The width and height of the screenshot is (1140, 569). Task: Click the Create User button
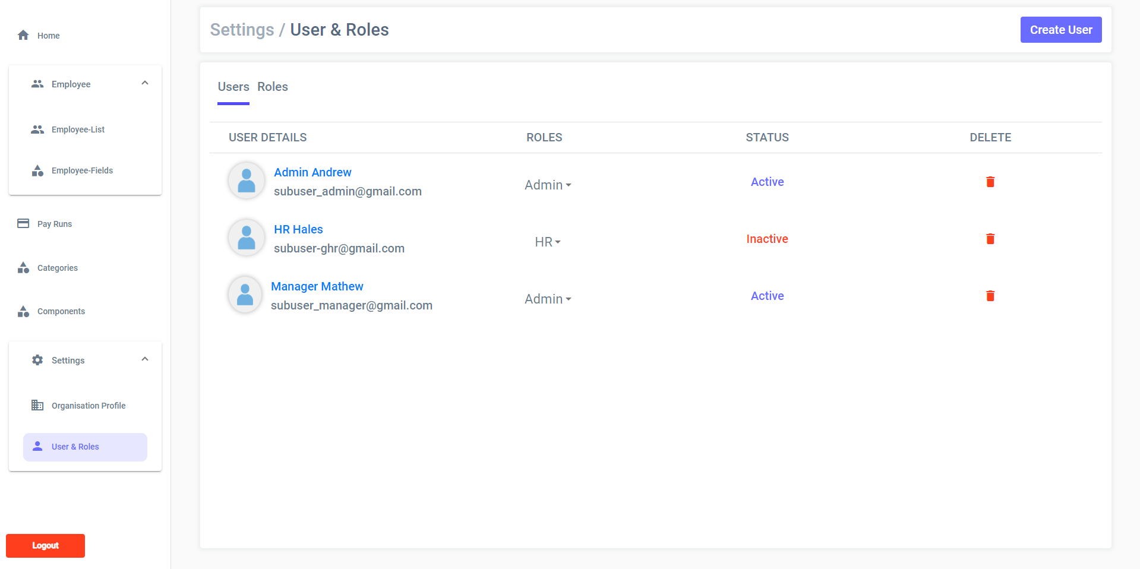1060,30
